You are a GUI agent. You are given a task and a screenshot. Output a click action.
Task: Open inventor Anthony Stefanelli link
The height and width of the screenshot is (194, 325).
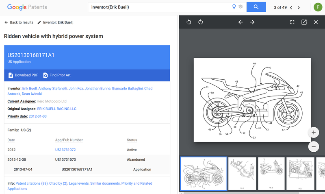(x=53, y=88)
